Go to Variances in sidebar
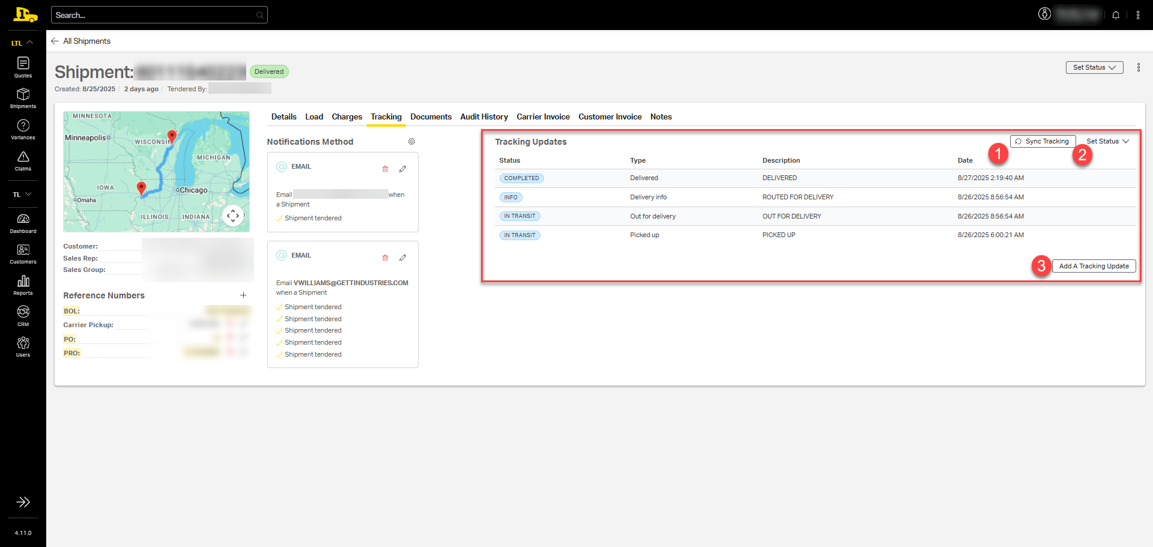 coord(23,129)
